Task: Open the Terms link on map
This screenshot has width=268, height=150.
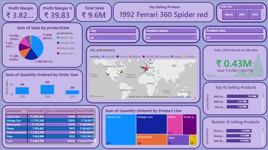Action: 188,97
